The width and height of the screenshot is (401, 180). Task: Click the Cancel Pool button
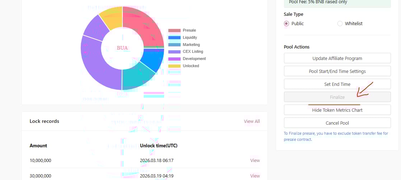(337, 123)
